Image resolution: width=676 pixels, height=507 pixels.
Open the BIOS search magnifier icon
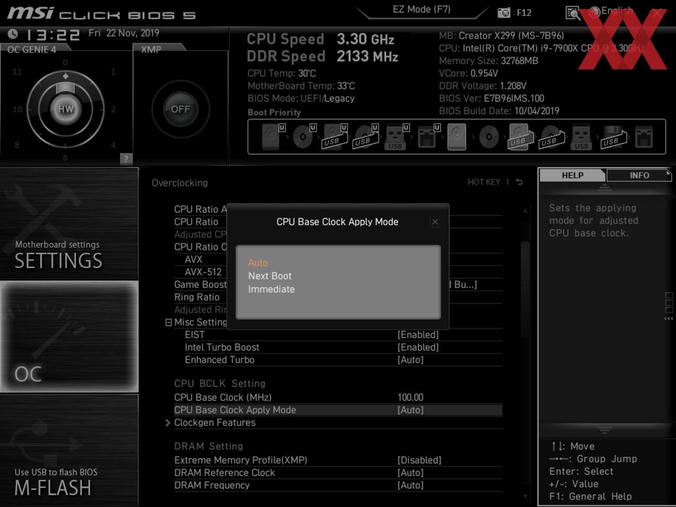point(573,13)
